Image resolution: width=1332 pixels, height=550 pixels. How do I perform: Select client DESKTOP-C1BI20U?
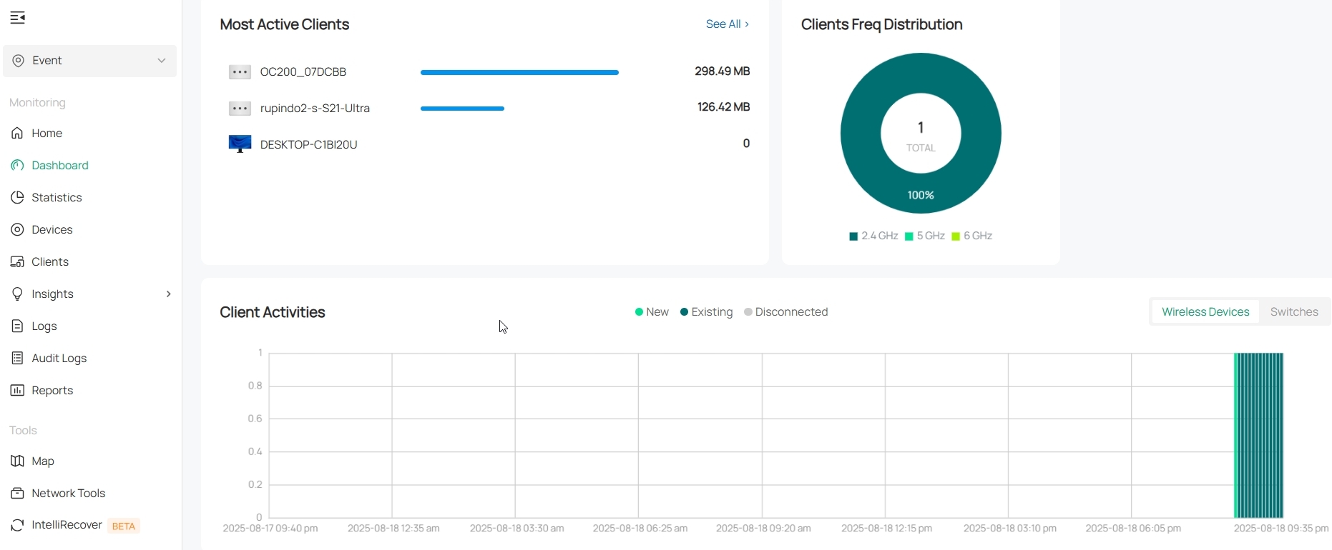(x=309, y=144)
